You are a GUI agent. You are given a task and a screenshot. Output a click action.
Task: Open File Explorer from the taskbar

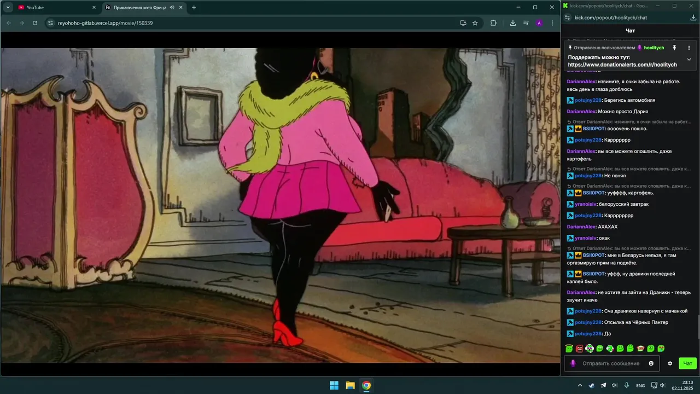[350, 385]
